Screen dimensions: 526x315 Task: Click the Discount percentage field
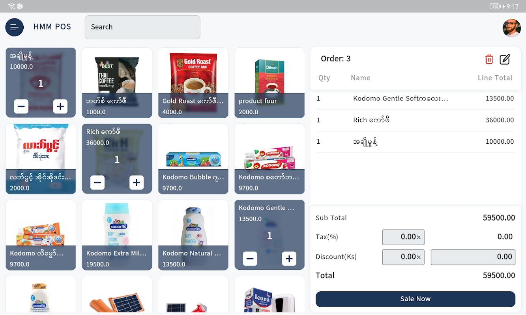click(403, 257)
